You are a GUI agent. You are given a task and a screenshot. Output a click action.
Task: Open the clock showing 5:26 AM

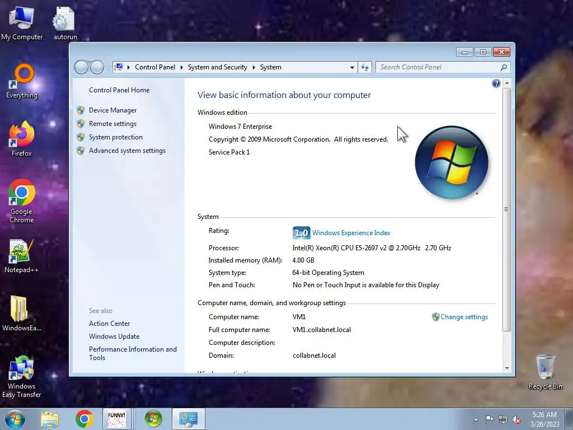(544, 419)
